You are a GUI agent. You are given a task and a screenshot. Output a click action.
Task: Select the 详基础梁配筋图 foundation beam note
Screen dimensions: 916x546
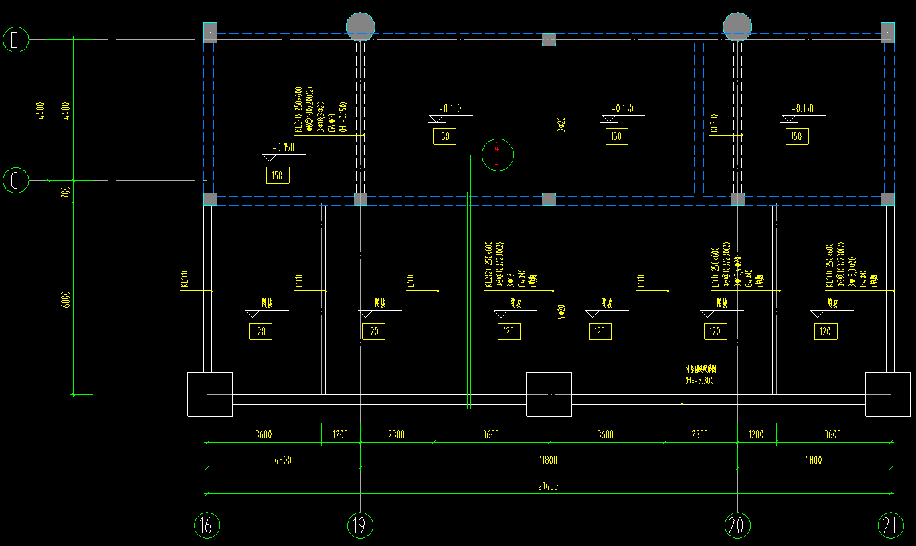coord(699,368)
